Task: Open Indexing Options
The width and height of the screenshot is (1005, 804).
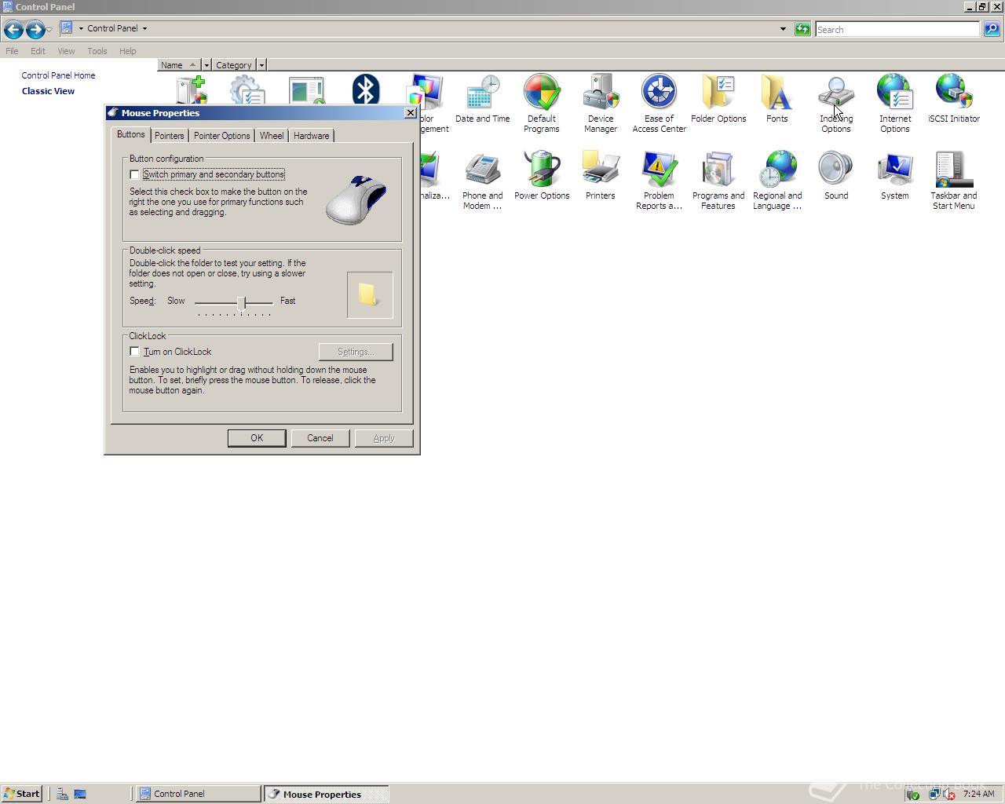Action: (x=836, y=103)
